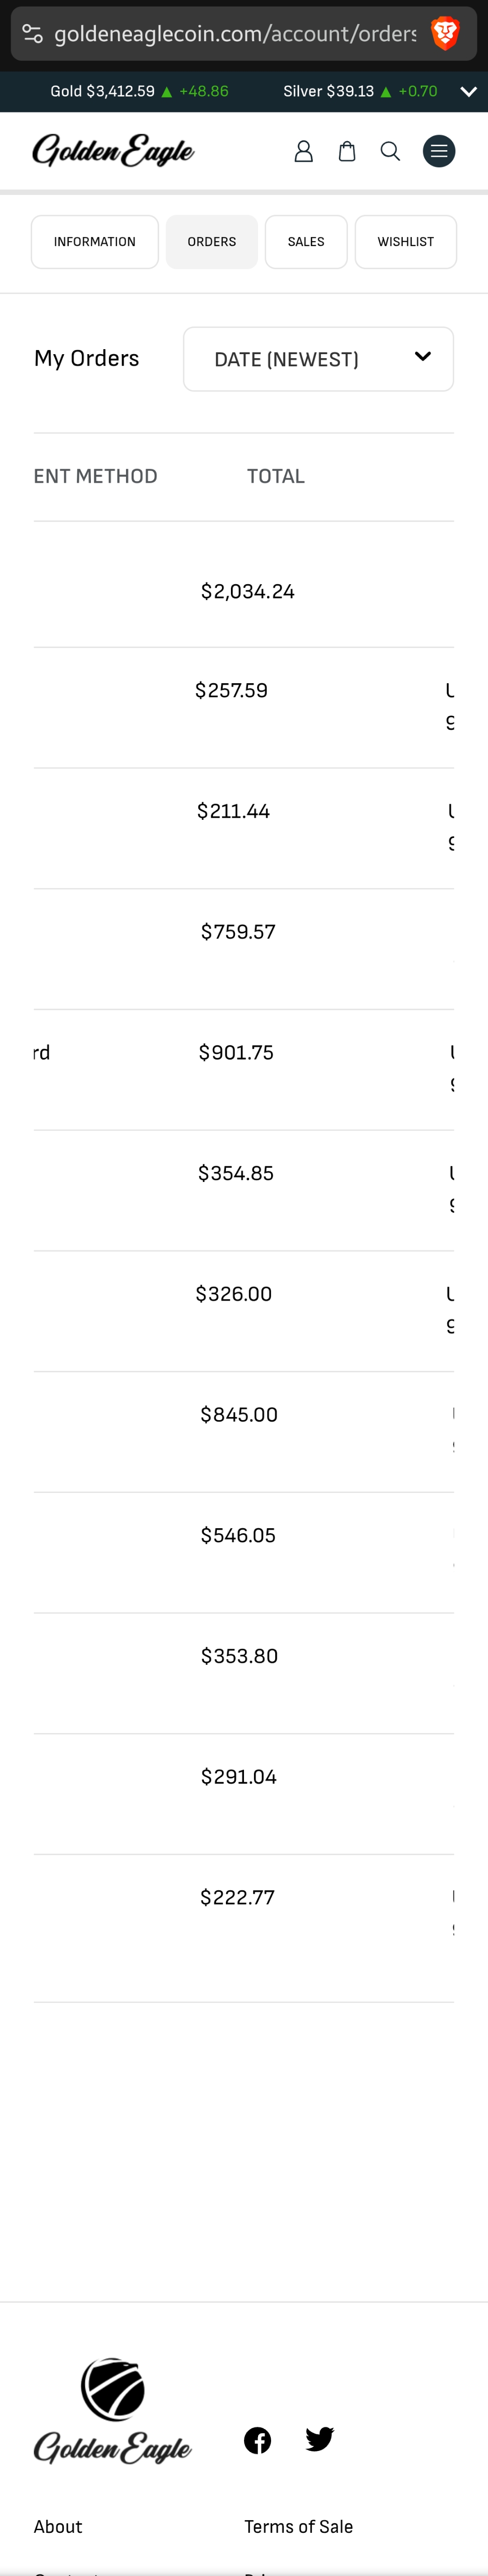Visit the Twitter bird icon
This screenshot has height=2576, width=488.
point(319,2440)
